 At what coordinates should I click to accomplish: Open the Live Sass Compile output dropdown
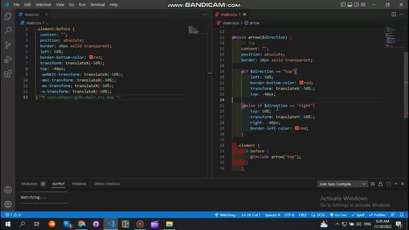[x=343, y=184]
